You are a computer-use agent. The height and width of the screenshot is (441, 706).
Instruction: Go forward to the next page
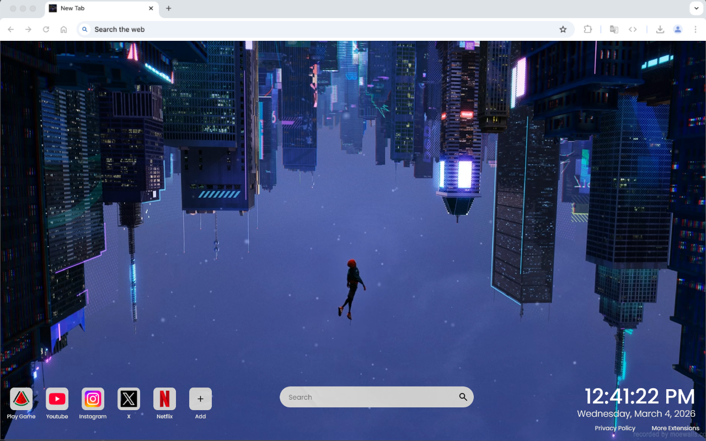tap(29, 29)
